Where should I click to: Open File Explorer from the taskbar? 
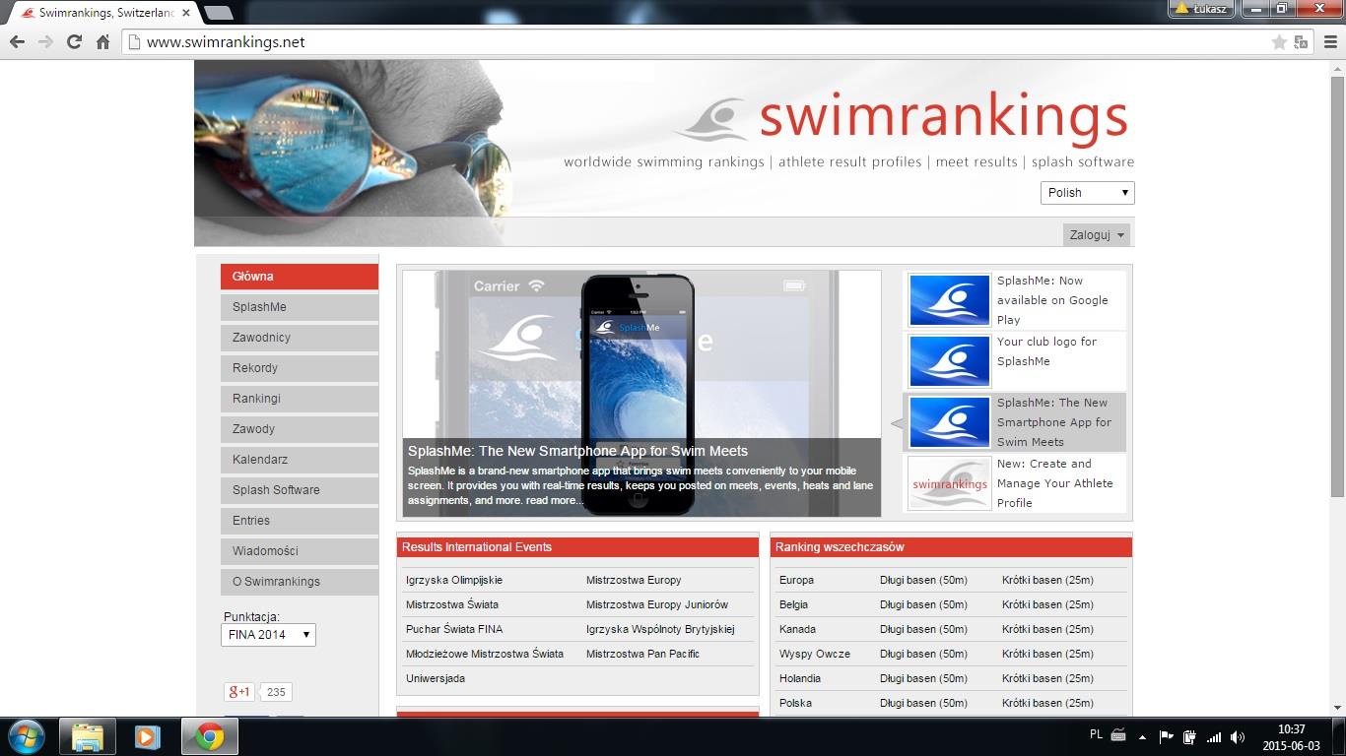[x=88, y=736]
